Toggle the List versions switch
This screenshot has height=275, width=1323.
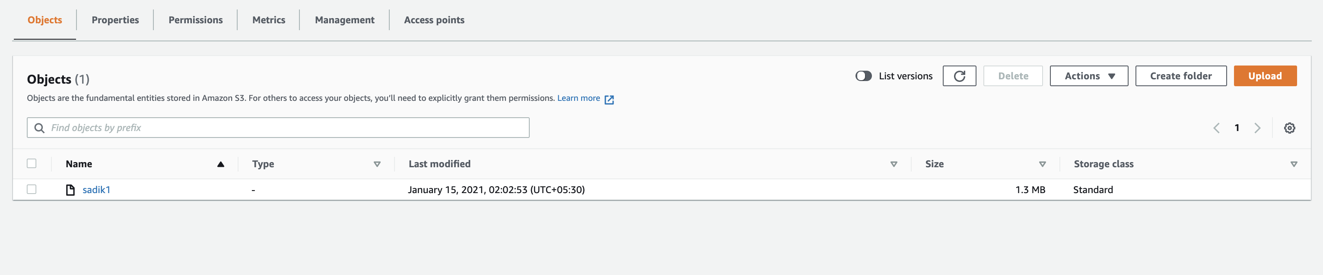coord(863,76)
